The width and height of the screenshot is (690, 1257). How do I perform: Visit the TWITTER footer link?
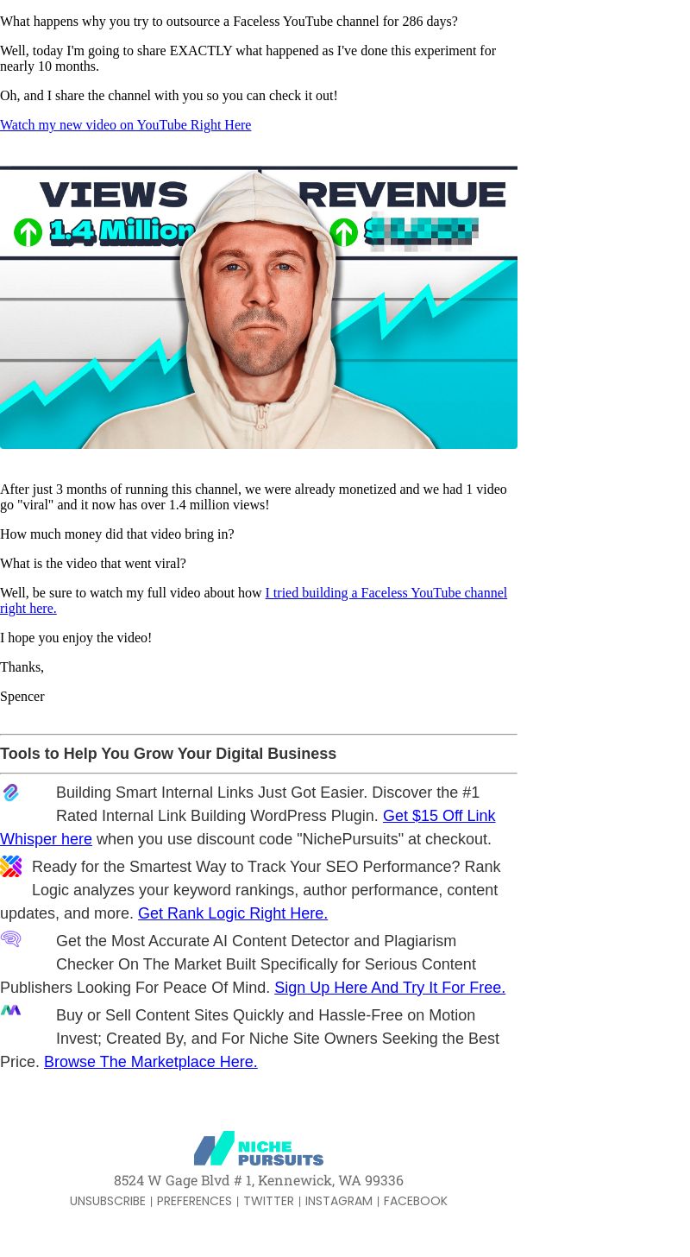268,1201
